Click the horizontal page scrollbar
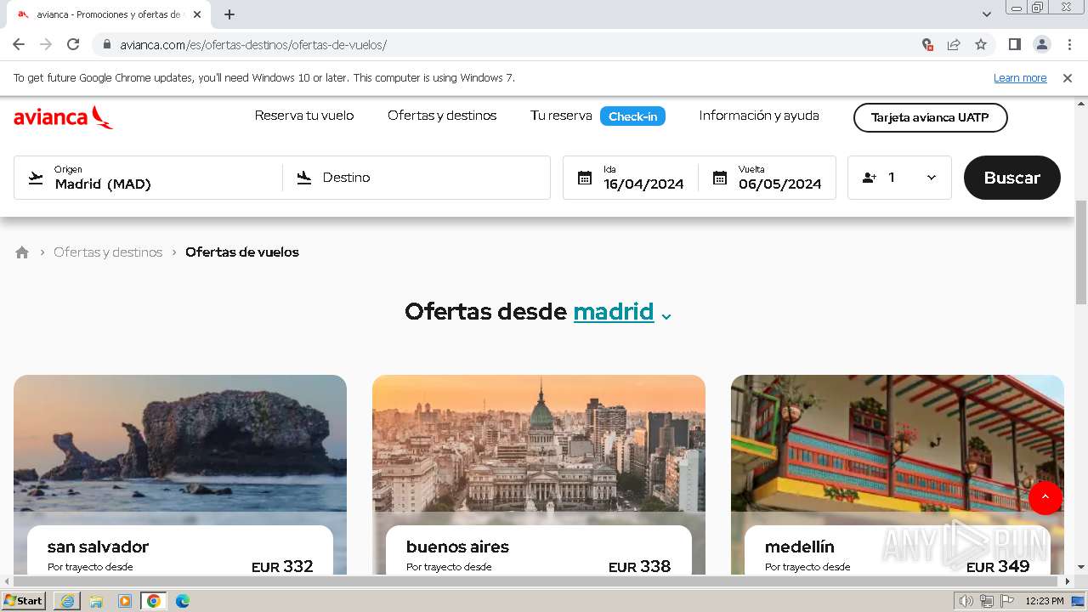The width and height of the screenshot is (1088, 612). [537, 581]
